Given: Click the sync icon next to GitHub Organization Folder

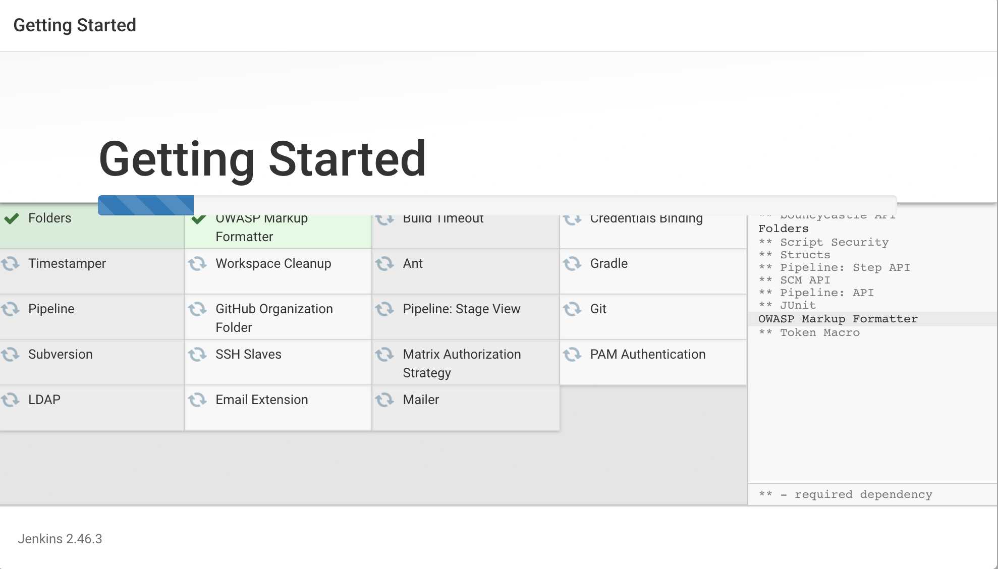Looking at the screenshot, I should pyautogui.click(x=197, y=309).
